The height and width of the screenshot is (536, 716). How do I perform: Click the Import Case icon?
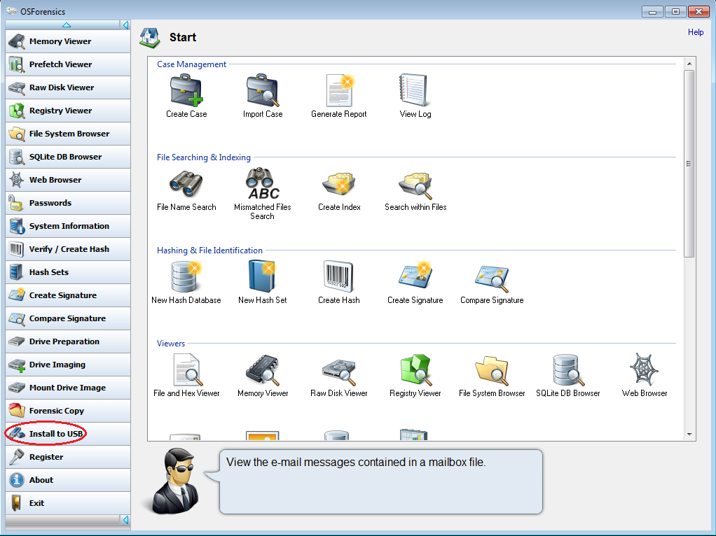point(263,90)
